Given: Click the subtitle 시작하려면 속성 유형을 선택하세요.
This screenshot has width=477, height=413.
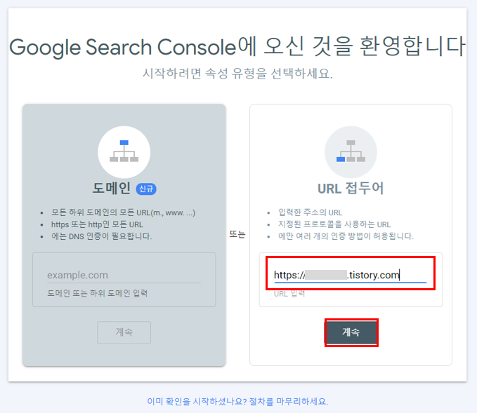Looking at the screenshot, I should click(x=238, y=73).
